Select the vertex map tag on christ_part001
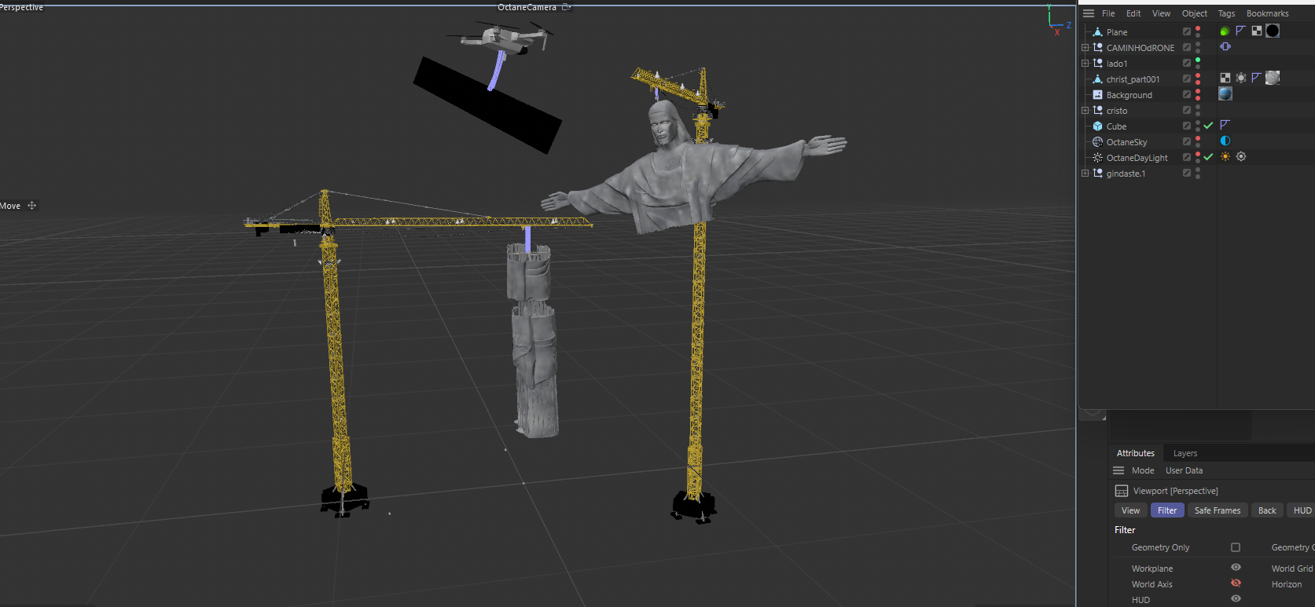Image resolution: width=1315 pixels, height=607 pixels. pos(1241,78)
